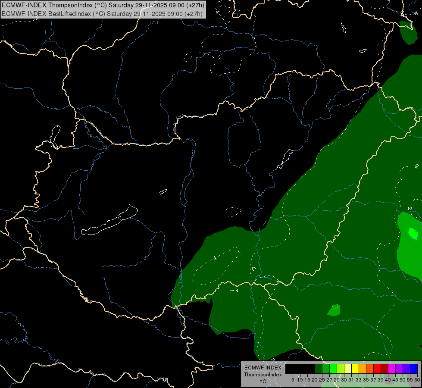This screenshot has width=422, height=388.
Task: Pick the pale yellow 30–31 legend swatch
Action: (x=348, y=369)
